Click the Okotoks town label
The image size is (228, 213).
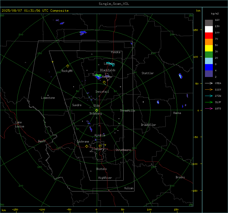[101, 169]
